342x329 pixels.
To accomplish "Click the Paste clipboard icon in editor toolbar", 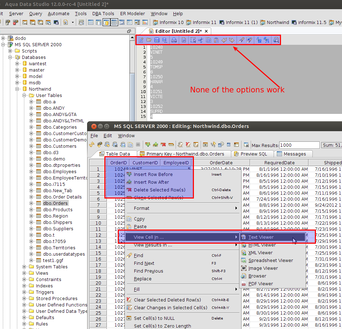I will coord(216,40).
